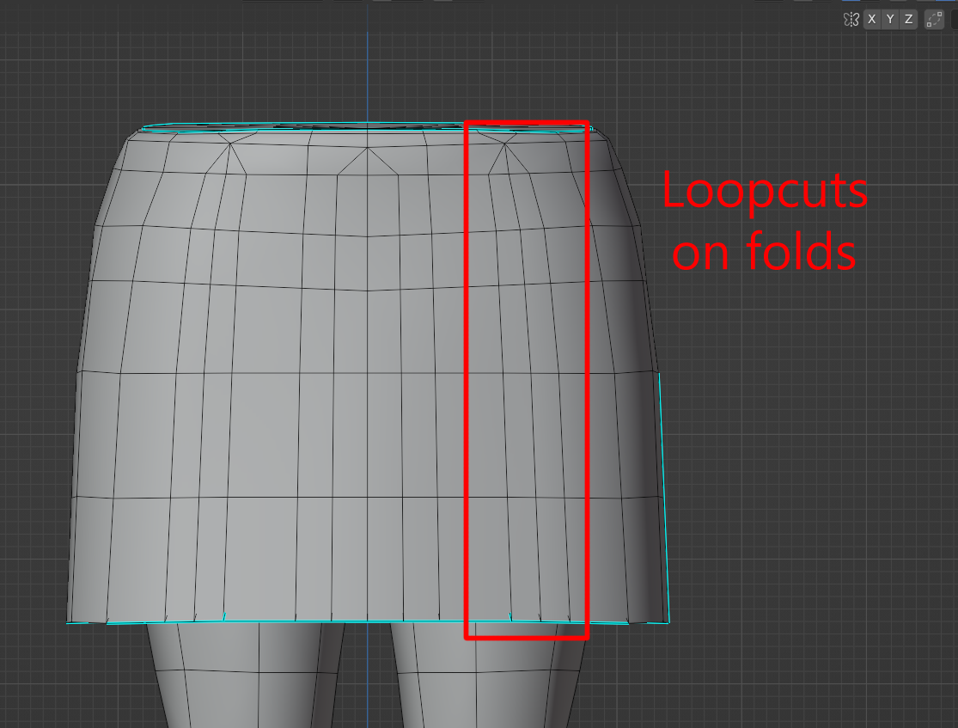Click the blue vertical axis line above skirt
Screen dimensions: 958x728
tap(368, 77)
